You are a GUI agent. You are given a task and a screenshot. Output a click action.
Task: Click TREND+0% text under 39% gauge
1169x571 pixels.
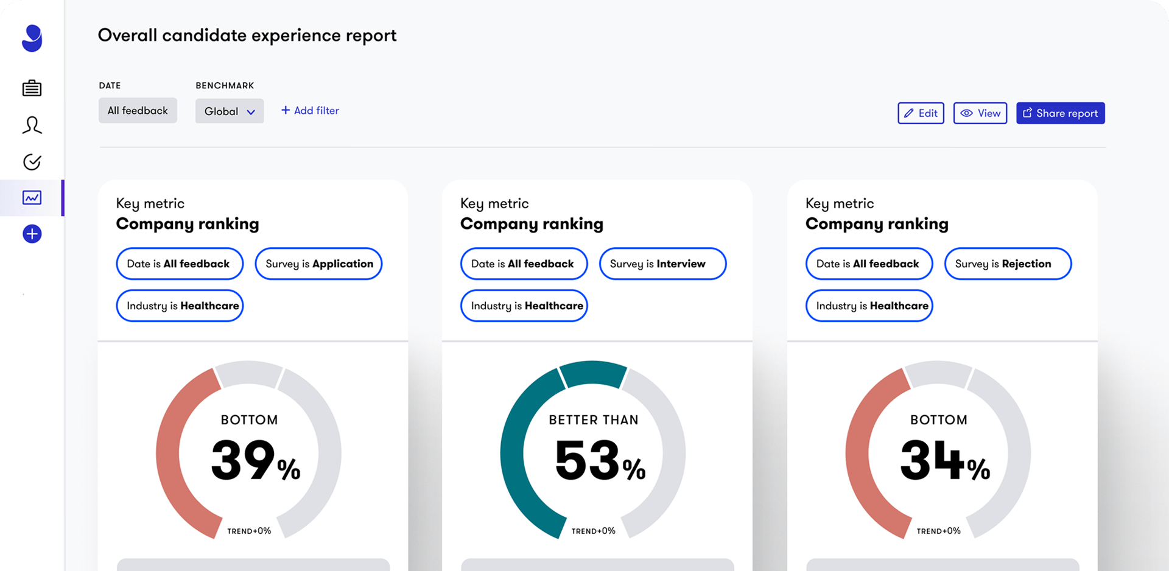click(249, 531)
